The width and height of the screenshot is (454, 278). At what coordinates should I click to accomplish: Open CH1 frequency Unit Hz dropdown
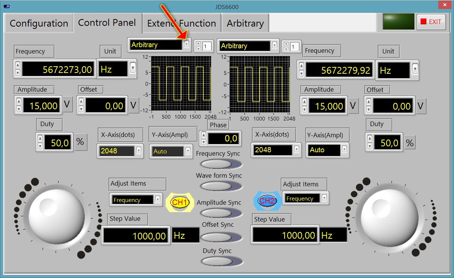(133, 68)
